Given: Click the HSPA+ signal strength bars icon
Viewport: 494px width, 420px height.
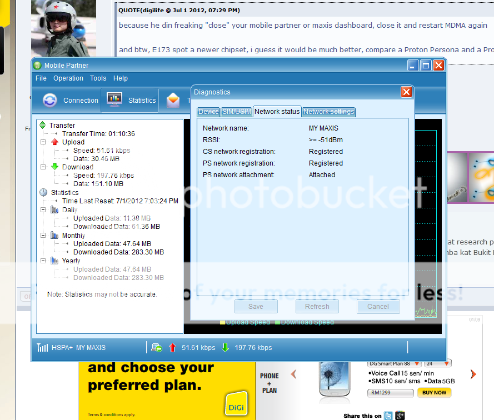Looking at the screenshot, I should [42, 348].
